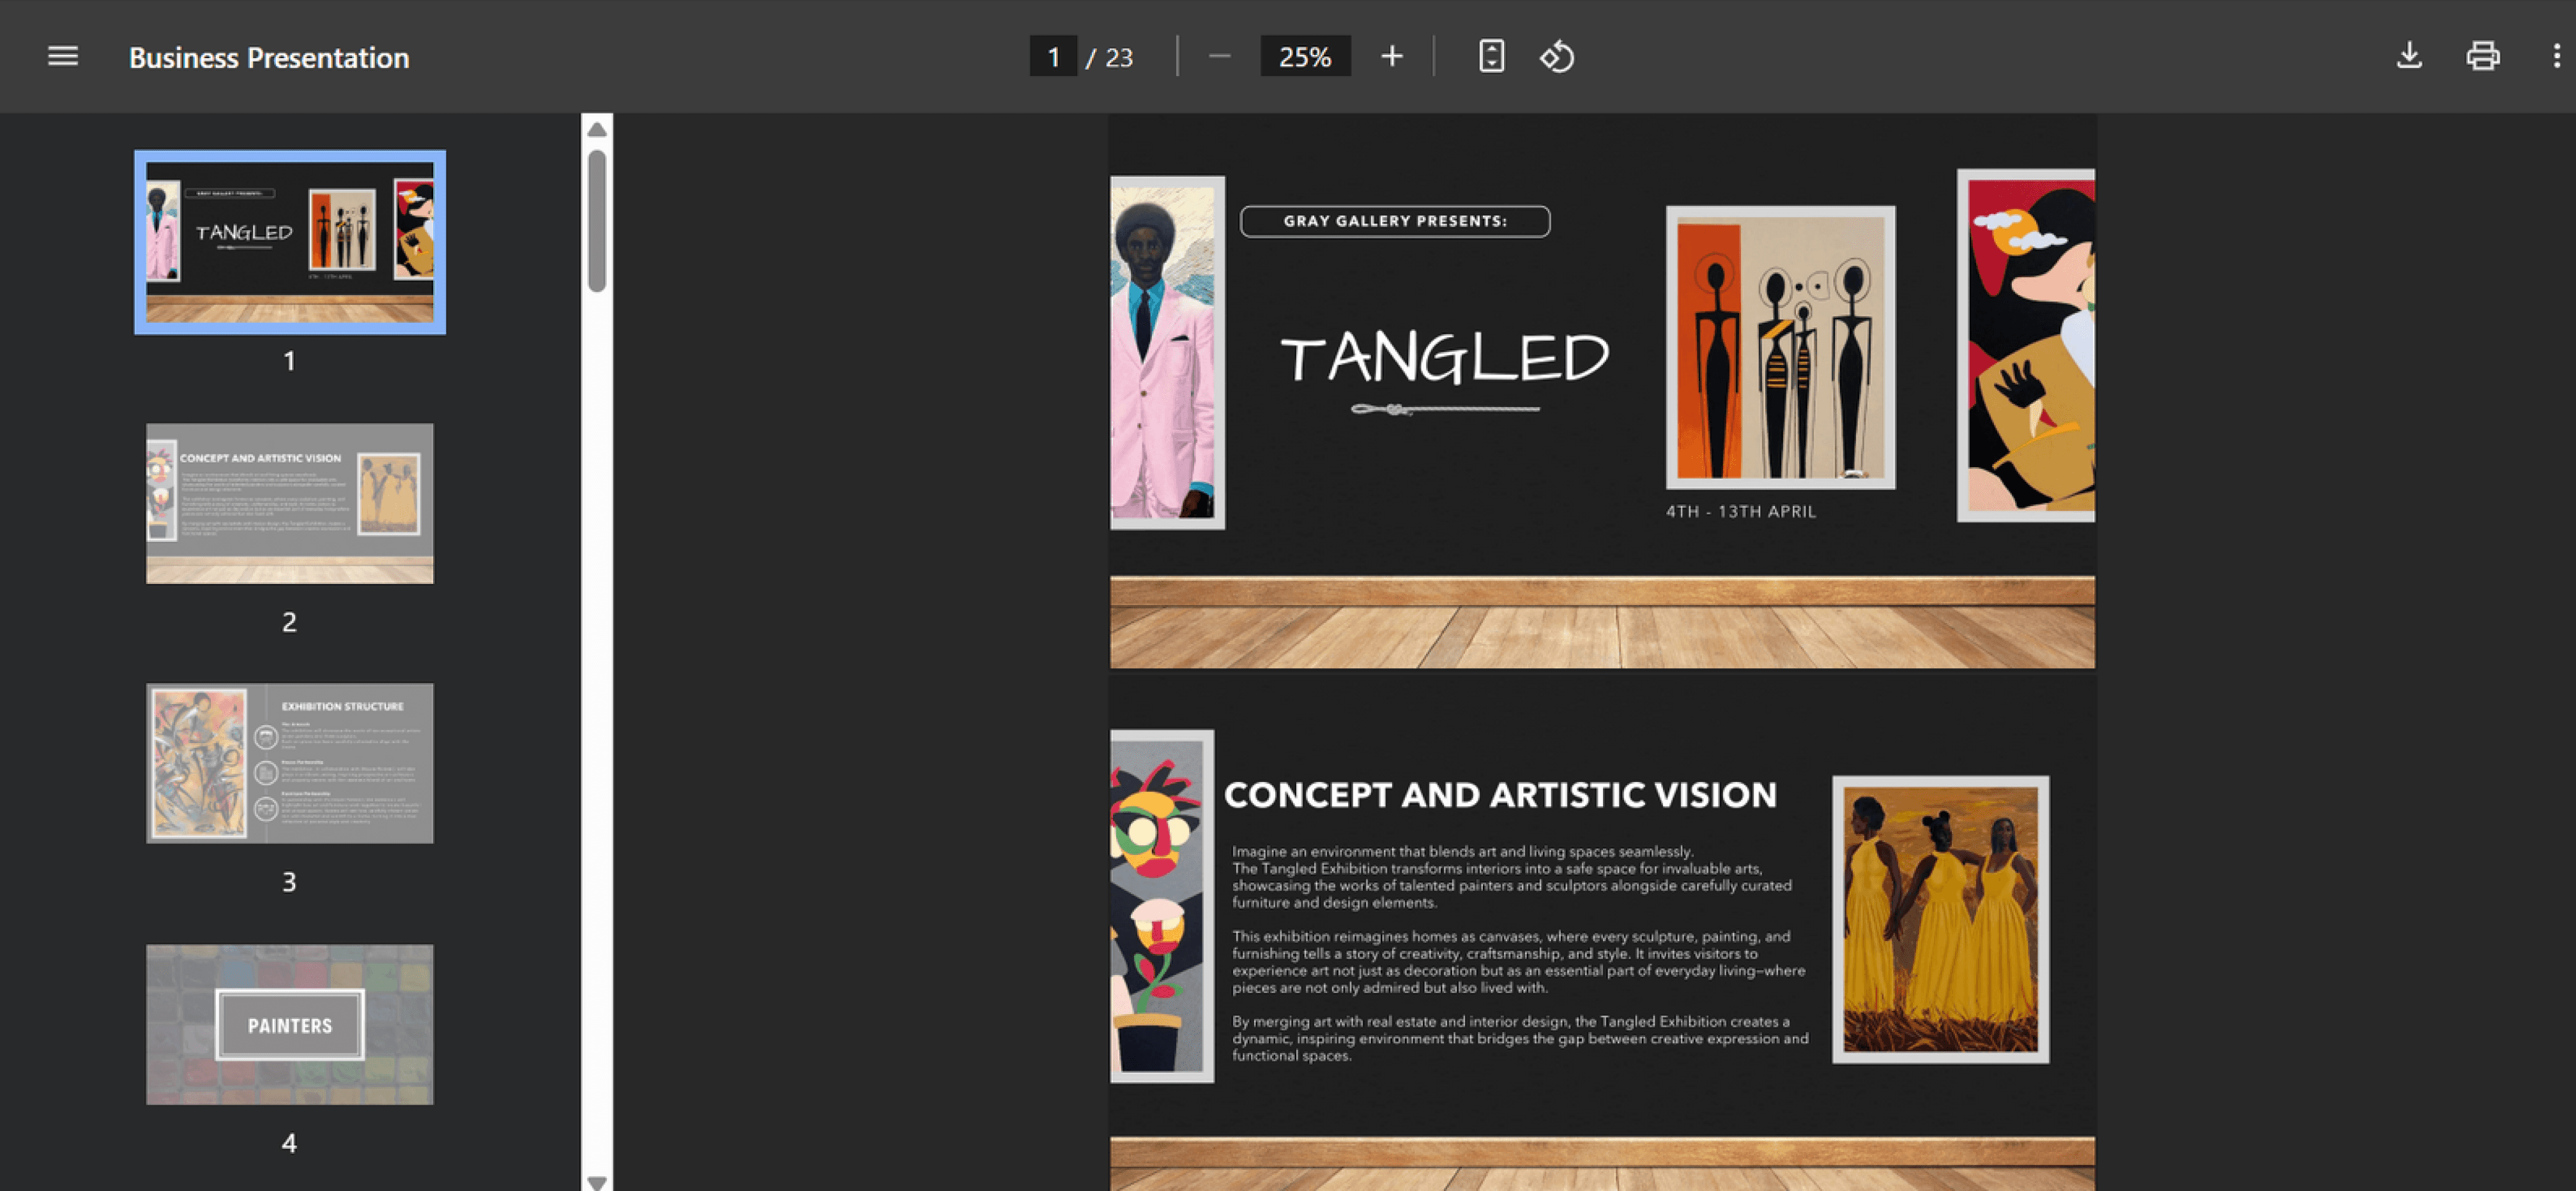Click the zoom out minus button
The height and width of the screenshot is (1191, 2576).
click(x=1219, y=57)
